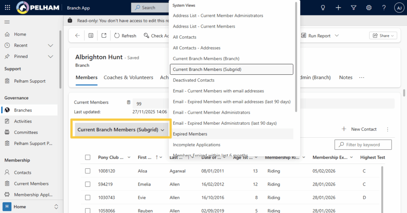
Task: Click the hamburger menu to collapse sidebar
Action: click(x=7, y=22)
